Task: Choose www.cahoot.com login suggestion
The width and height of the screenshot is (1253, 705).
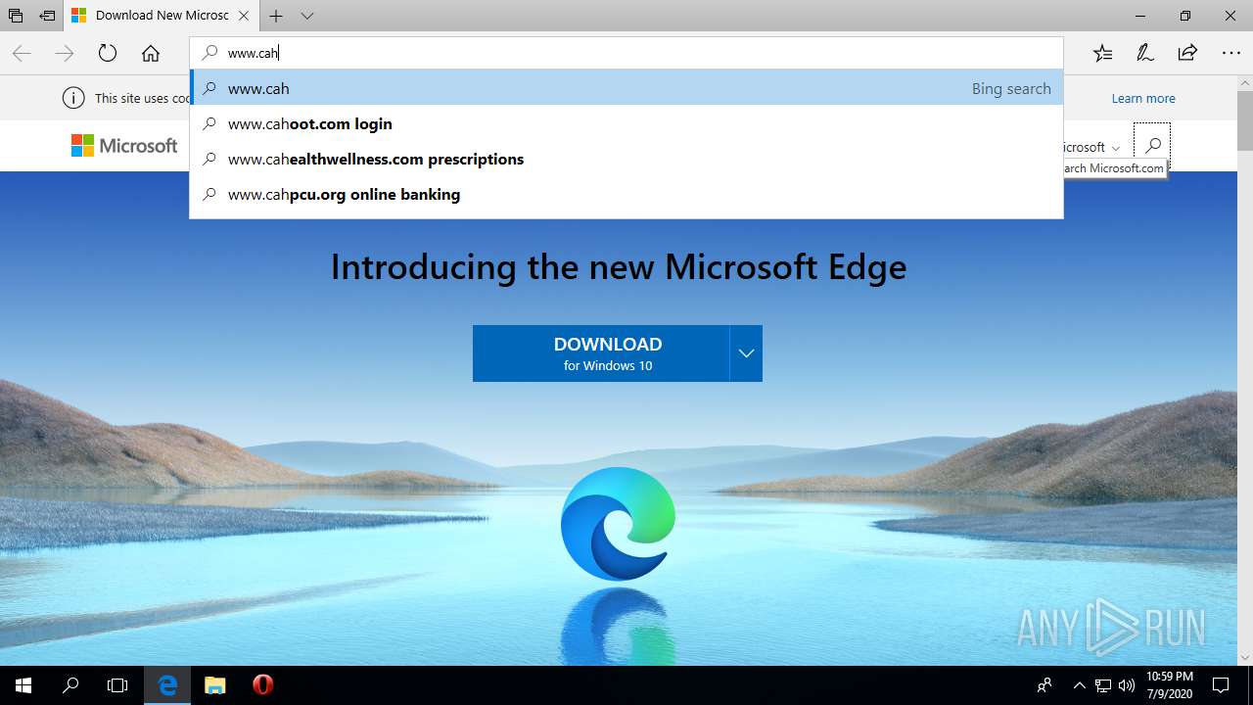Action: click(x=626, y=123)
